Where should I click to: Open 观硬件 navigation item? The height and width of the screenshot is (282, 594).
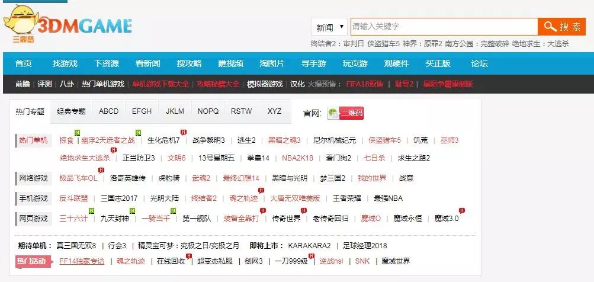pos(397,63)
